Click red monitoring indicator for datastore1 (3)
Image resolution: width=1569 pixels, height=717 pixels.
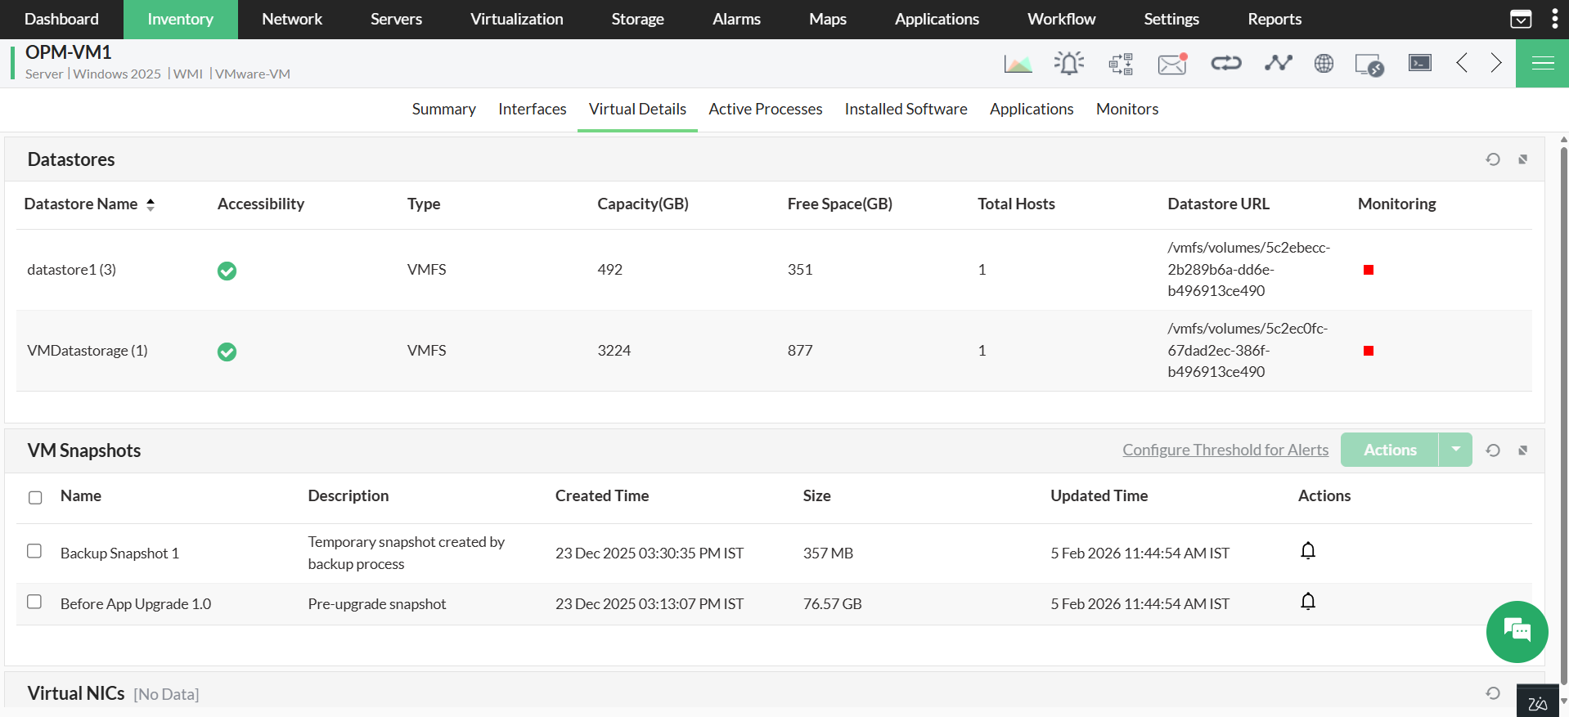click(1368, 270)
